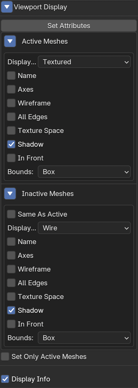This screenshot has width=138, height=388.
Task: Open Inactive Meshes Display dropdown showing Wire
Action: 84,228
